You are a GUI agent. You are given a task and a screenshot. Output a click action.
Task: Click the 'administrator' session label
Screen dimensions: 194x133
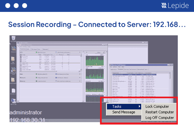pyautogui.click(x=26, y=113)
